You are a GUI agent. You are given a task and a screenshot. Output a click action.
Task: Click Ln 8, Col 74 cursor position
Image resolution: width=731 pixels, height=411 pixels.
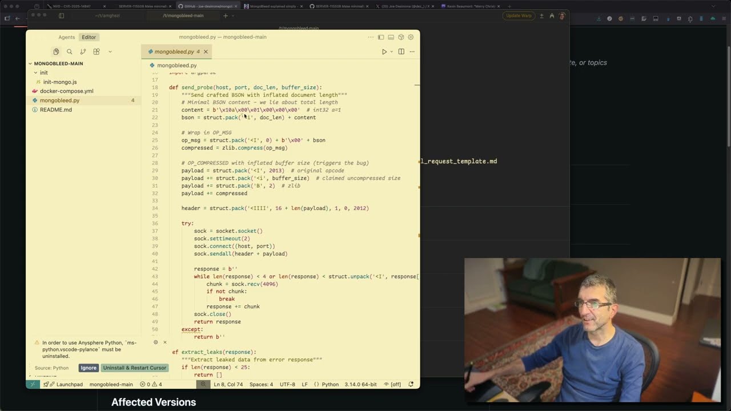pyautogui.click(x=227, y=384)
